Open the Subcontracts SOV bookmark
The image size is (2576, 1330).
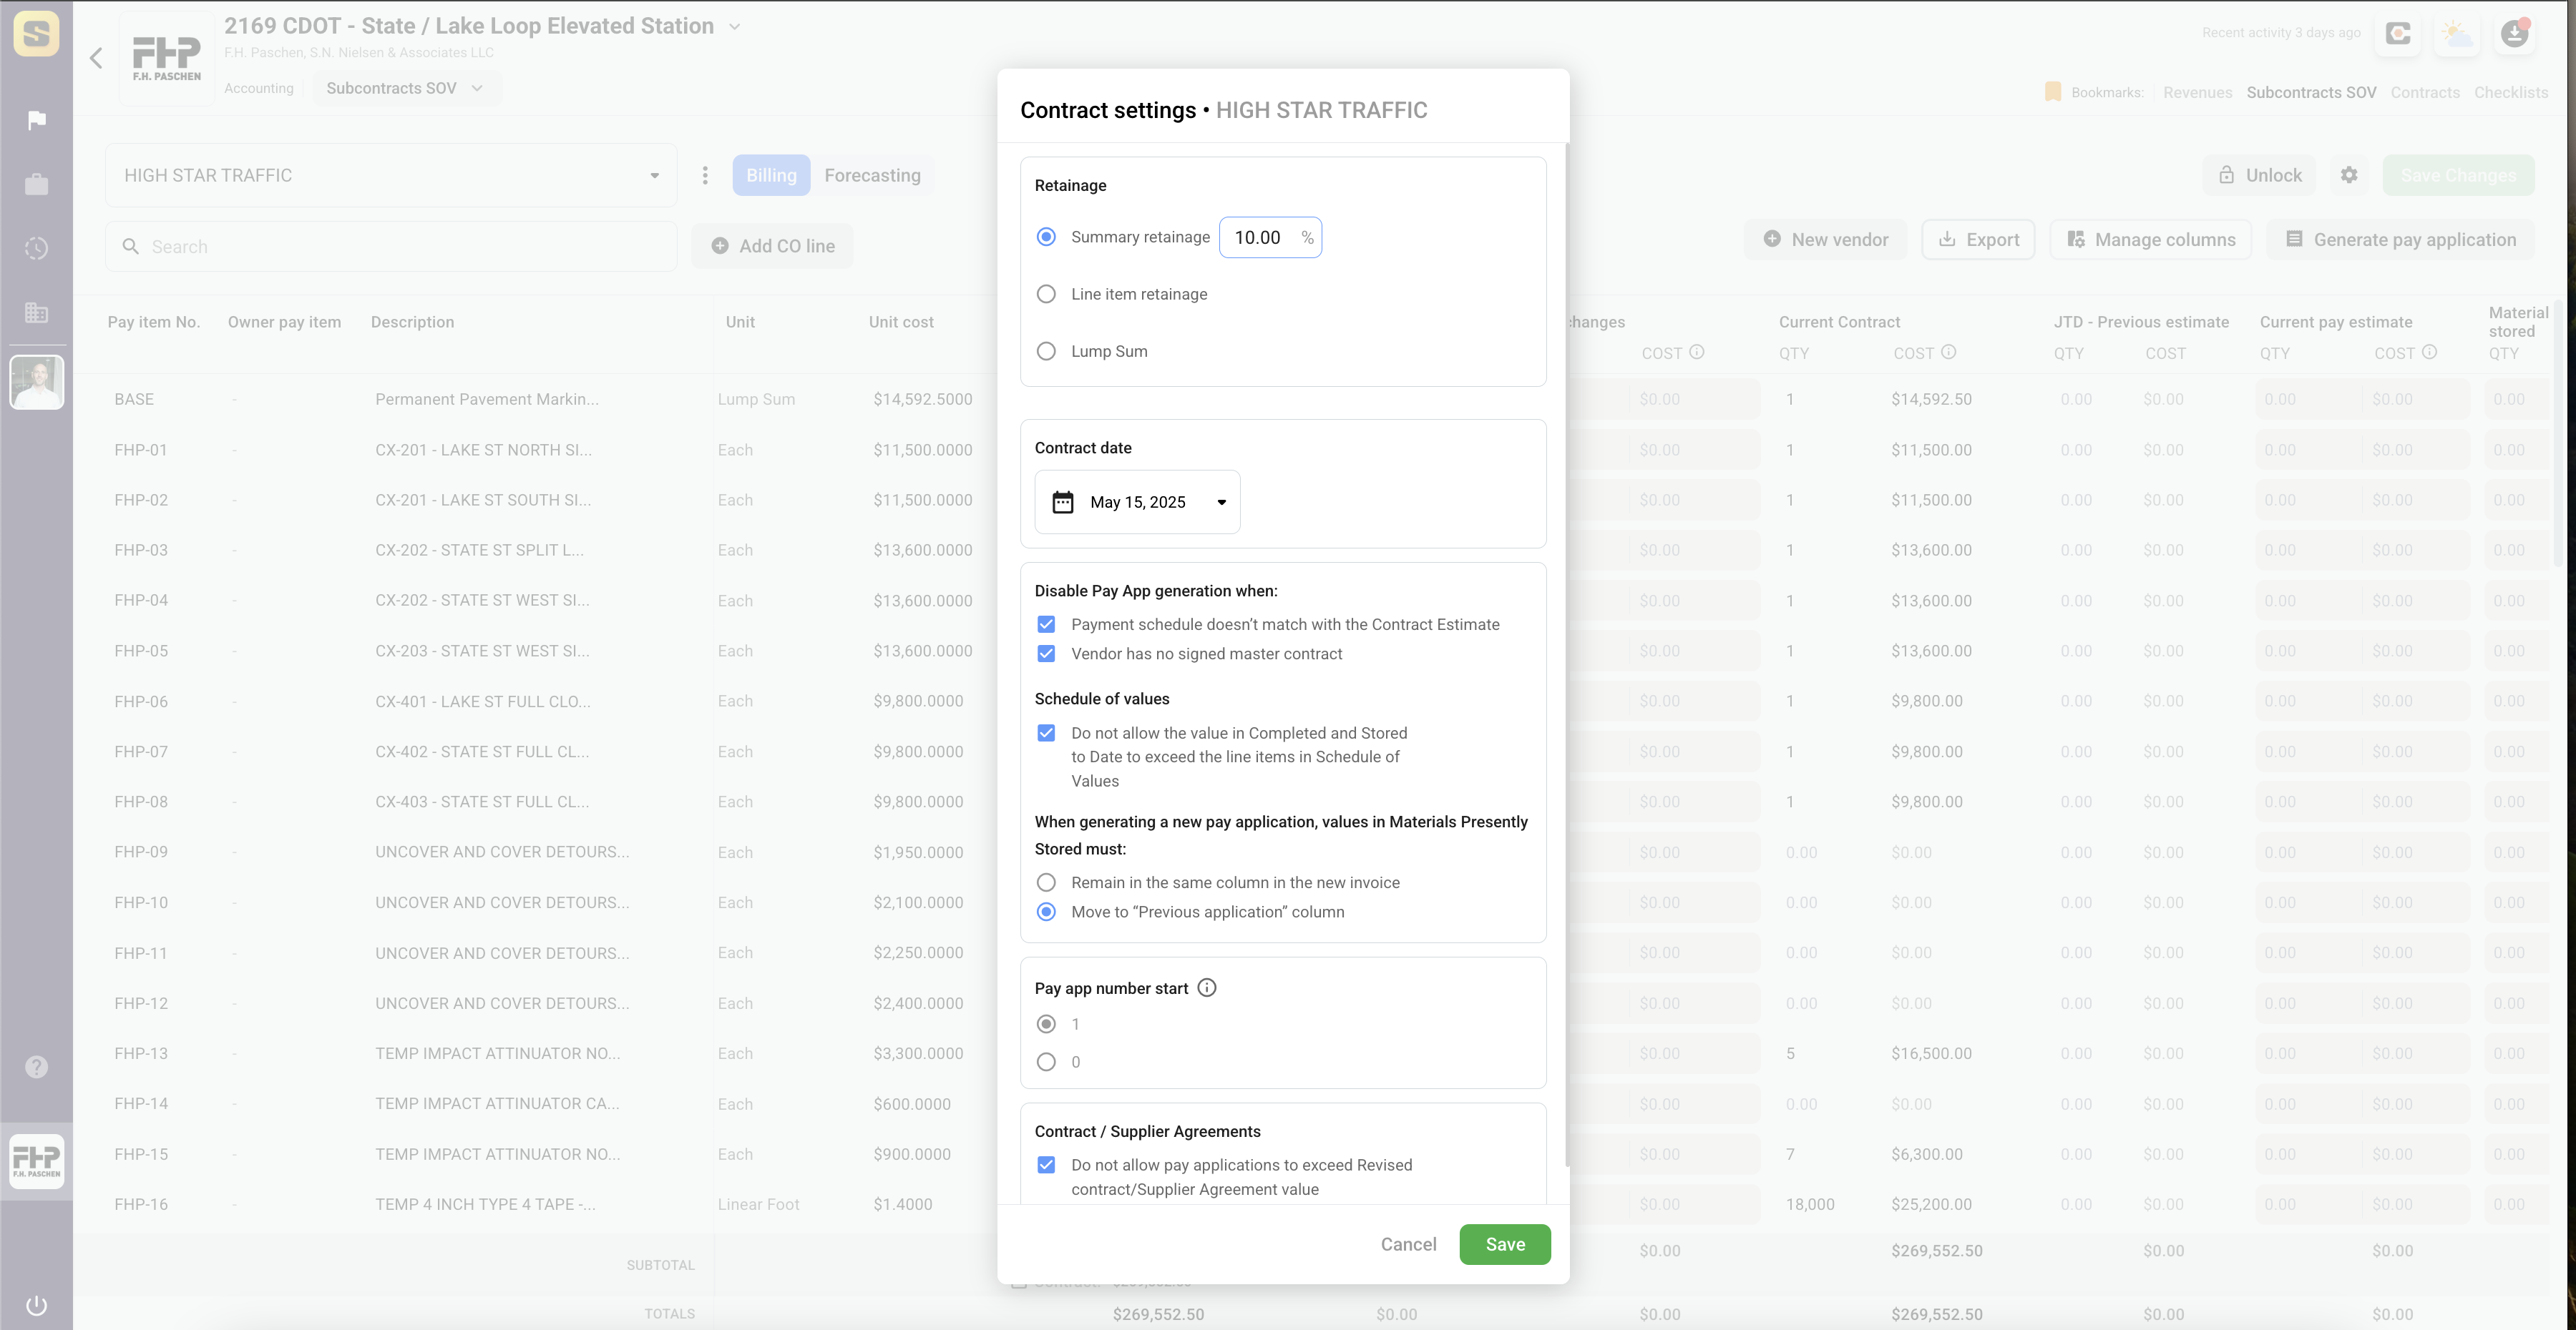click(2311, 92)
